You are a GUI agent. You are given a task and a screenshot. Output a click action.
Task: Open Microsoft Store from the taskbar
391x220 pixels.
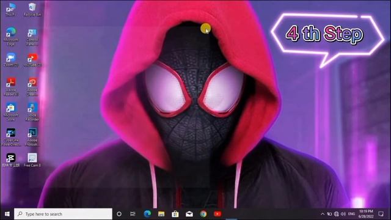175,214
